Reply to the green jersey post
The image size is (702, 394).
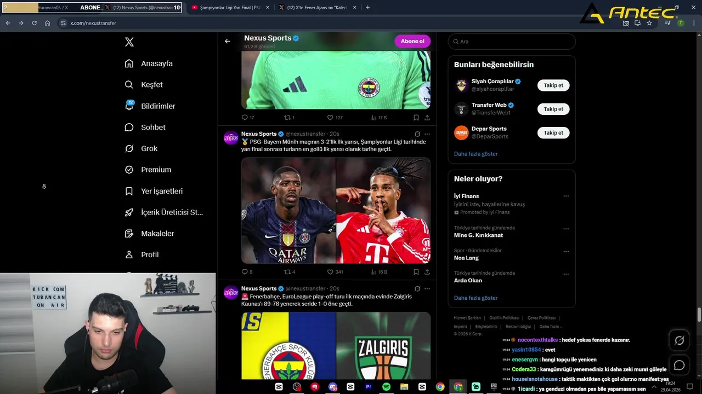point(247,118)
